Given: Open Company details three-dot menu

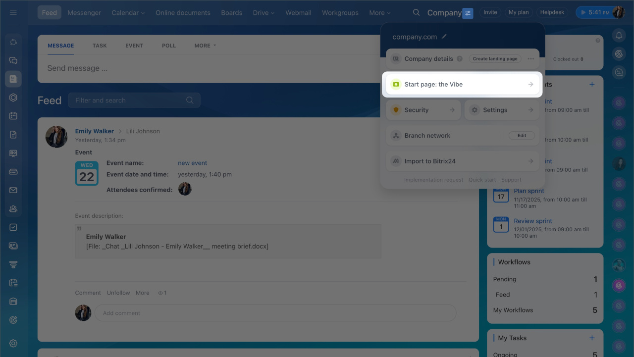Looking at the screenshot, I should (x=531, y=58).
